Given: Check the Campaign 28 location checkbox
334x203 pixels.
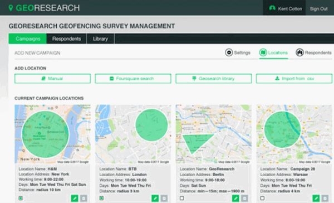Looking at the screenshot, I should 262,199.
